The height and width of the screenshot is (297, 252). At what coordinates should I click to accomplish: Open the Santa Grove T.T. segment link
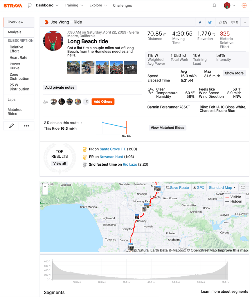(x=113, y=149)
